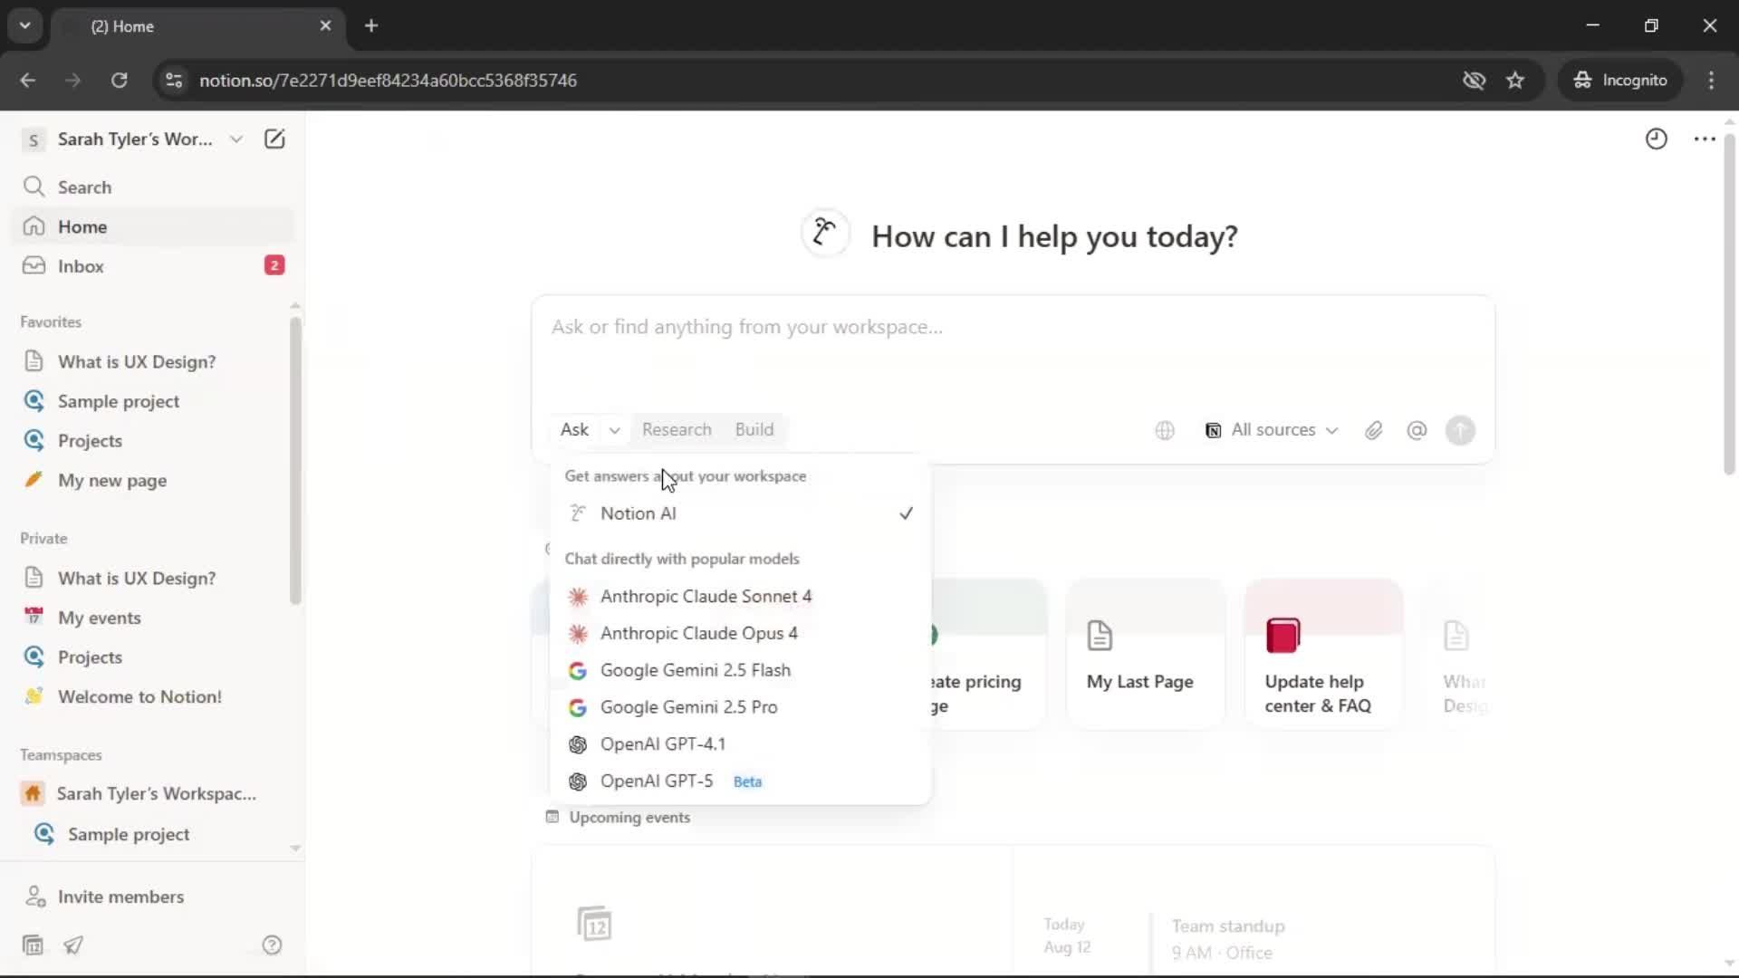The image size is (1739, 978).
Task: Click the Private section header
Action: 43,539
